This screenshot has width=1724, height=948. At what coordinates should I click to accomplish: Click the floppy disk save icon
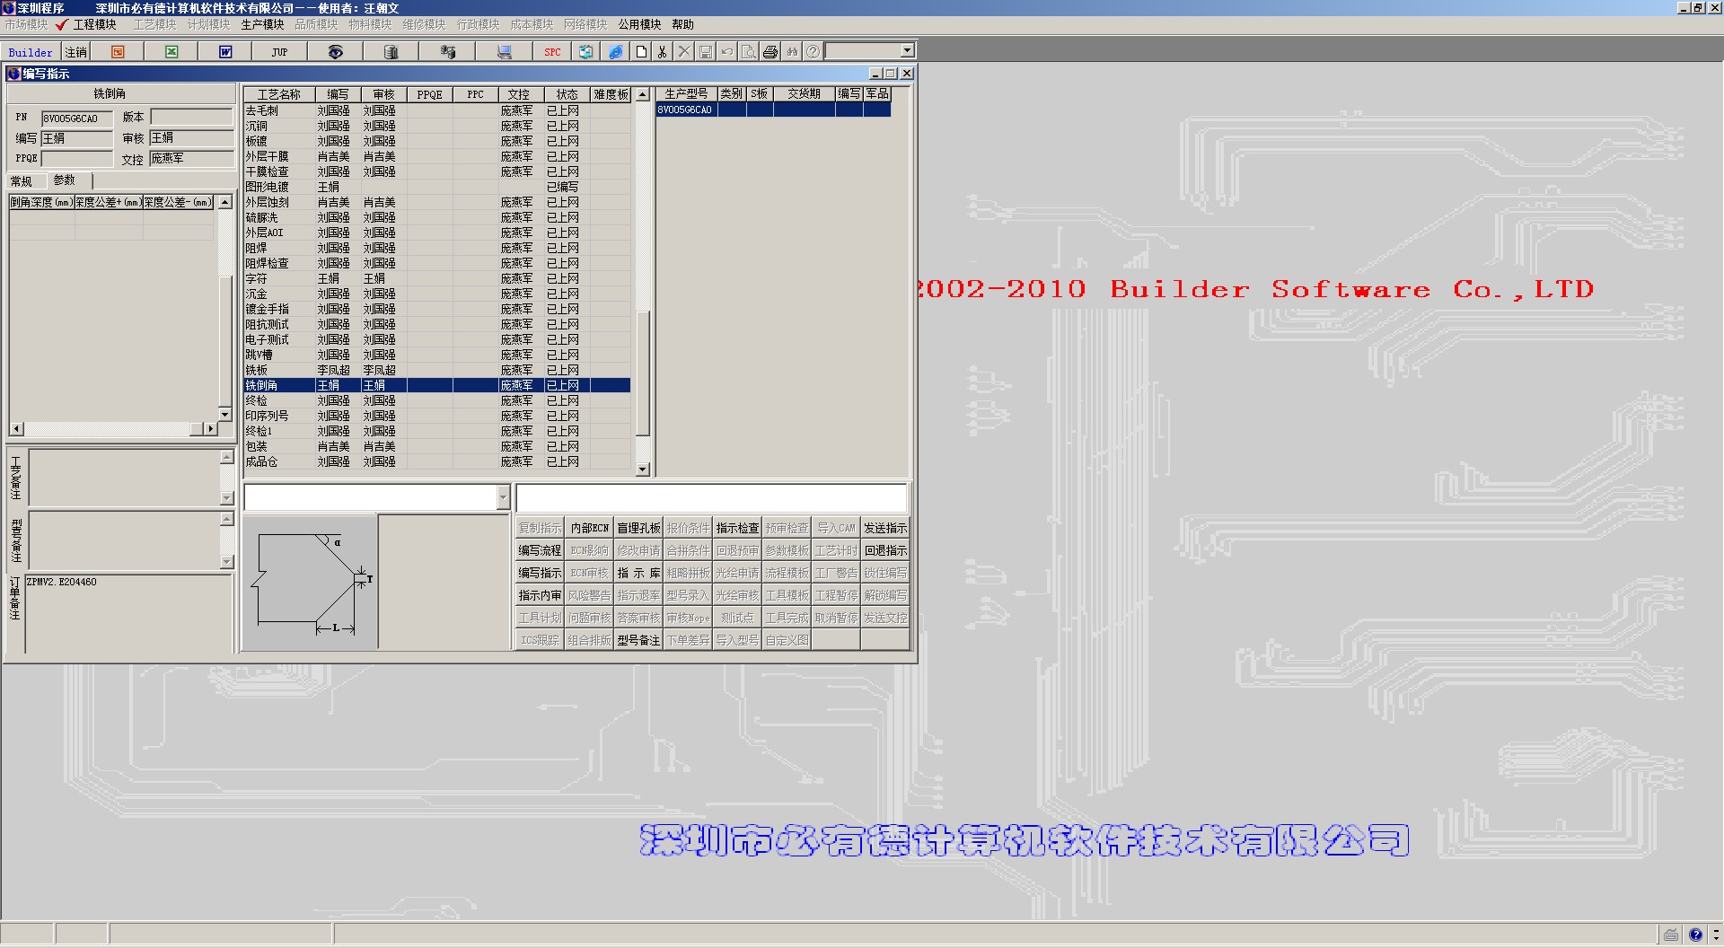click(x=706, y=52)
